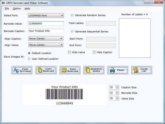Viewport: 165px width, 124px height.
Task: Open the Help menu
Action: coord(27,9)
